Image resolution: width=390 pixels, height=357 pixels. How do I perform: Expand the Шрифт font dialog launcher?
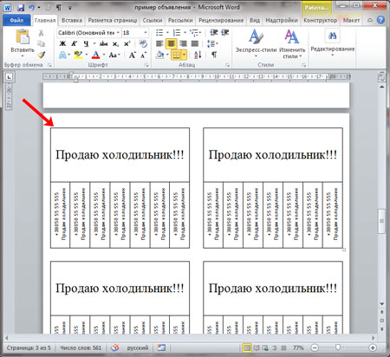pyautogui.click(x=146, y=65)
